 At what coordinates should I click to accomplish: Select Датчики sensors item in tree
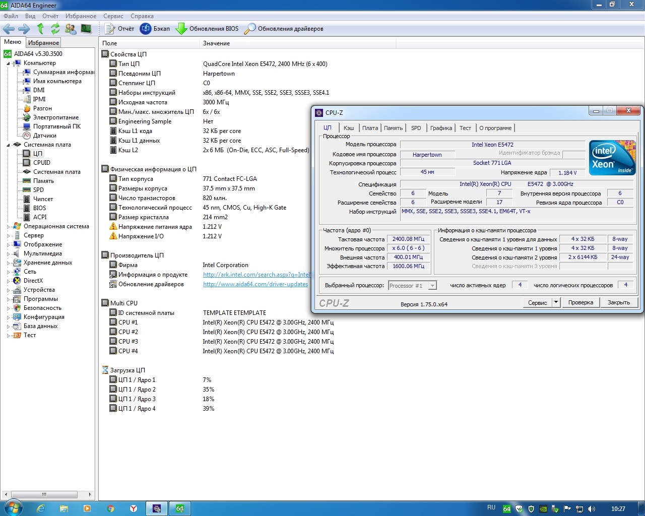(44, 136)
